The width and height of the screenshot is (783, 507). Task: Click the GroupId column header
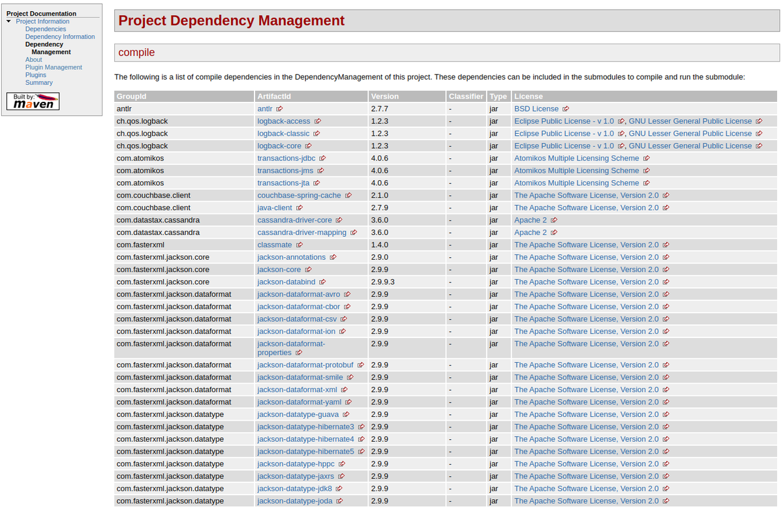(x=185, y=97)
